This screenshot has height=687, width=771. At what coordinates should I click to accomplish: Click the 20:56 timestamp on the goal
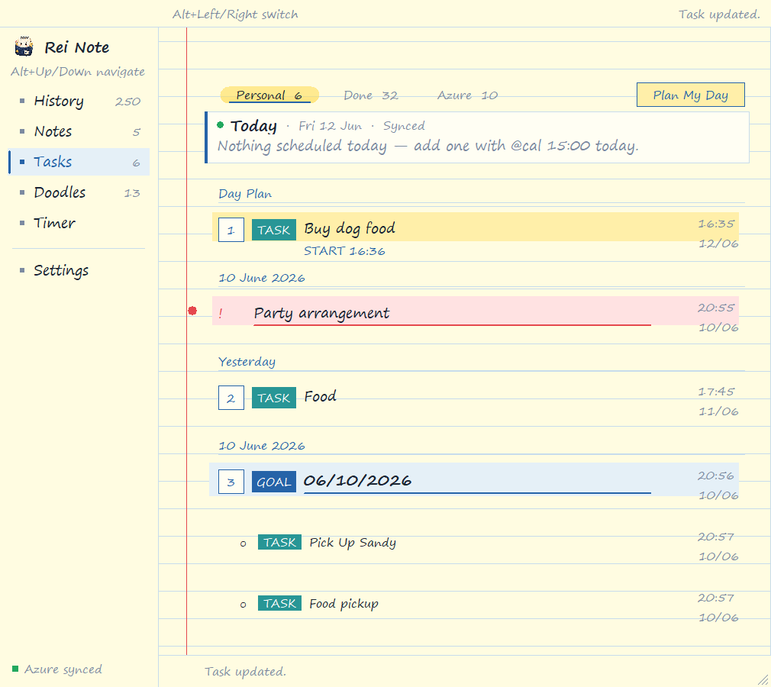coord(716,476)
